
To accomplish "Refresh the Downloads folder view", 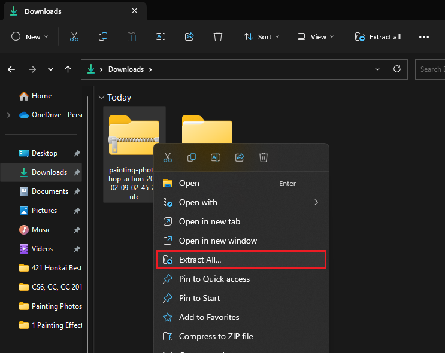I will pos(396,69).
